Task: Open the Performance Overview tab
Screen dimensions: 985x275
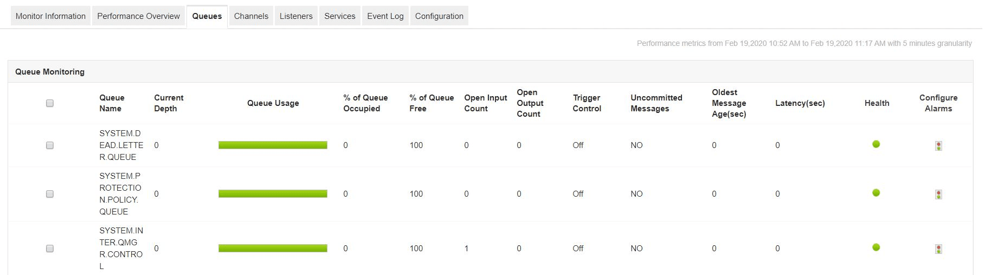Action: 138,16
